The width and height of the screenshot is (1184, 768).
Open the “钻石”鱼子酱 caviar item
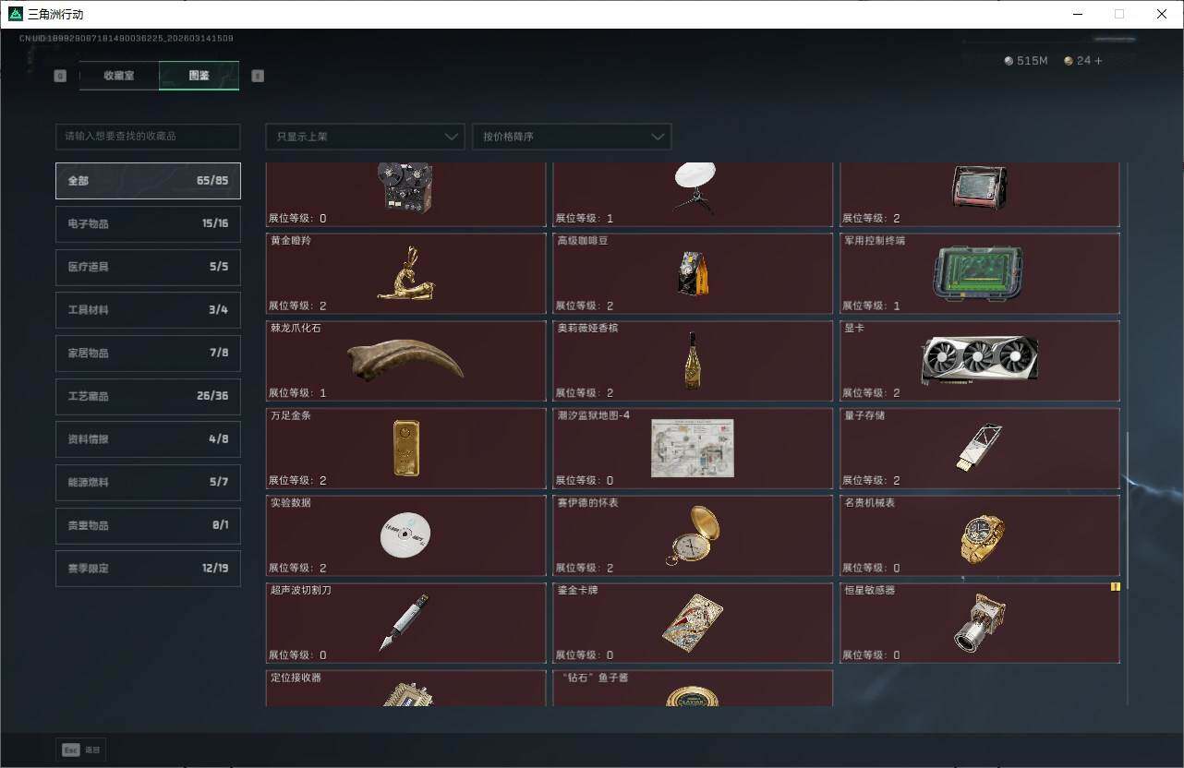(693, 689)
